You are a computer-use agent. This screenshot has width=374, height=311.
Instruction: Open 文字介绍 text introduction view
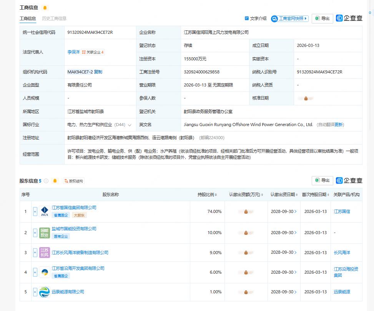click(256, 18)
